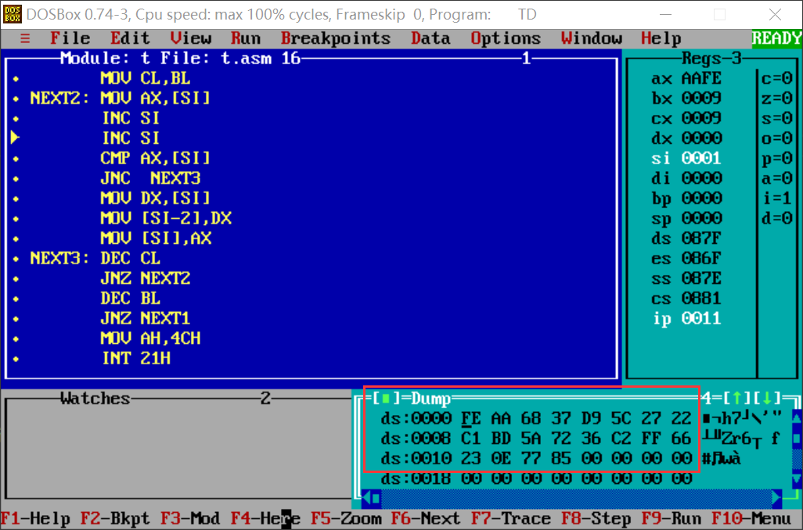Open the Options menu
This screenshot has width=803, height=530.
coord(506,38)
